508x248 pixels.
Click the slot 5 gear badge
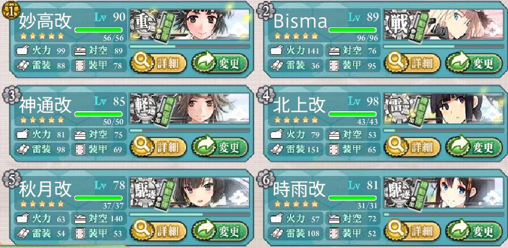click(11, 178)
